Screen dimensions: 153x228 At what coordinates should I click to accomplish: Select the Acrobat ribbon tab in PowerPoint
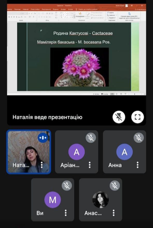click(70, 9)
